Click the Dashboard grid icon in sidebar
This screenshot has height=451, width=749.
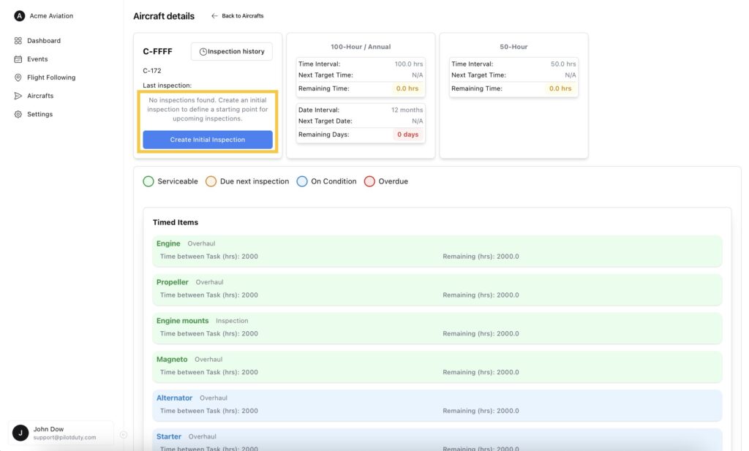[18, 41]
